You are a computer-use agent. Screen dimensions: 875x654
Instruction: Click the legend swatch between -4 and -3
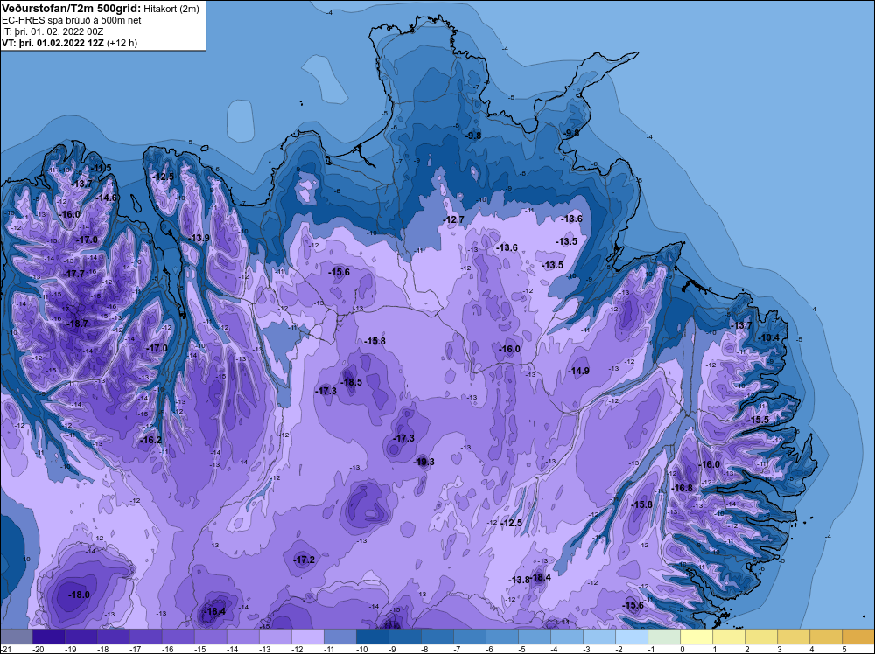(x=566, y=637)
